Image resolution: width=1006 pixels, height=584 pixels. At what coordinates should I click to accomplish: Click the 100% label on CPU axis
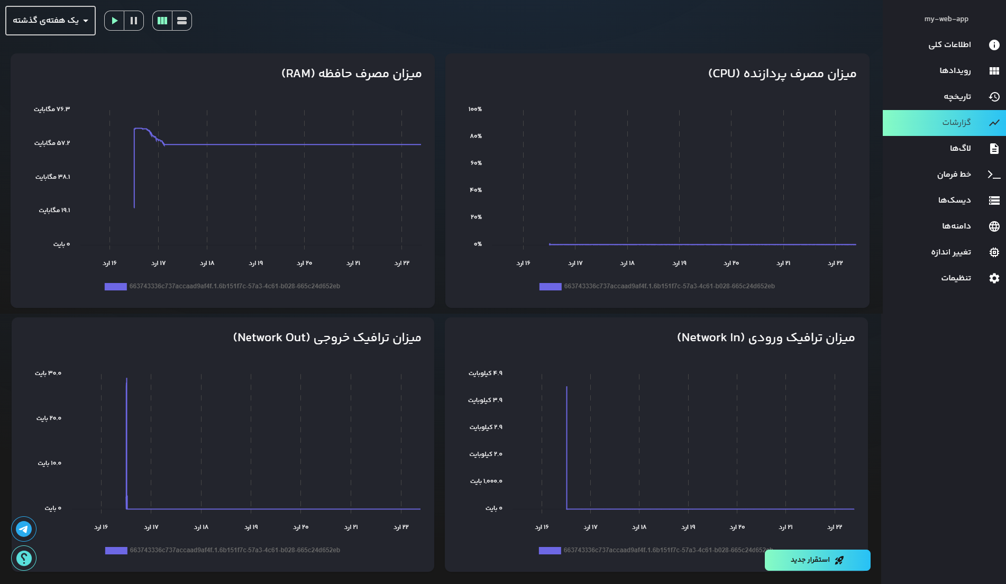[475, 109]
